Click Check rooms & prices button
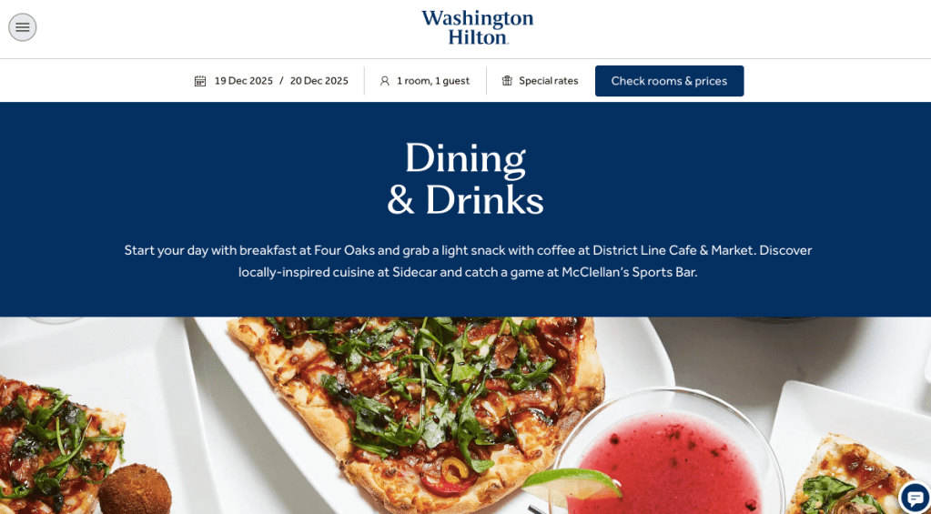 [669, 81]
